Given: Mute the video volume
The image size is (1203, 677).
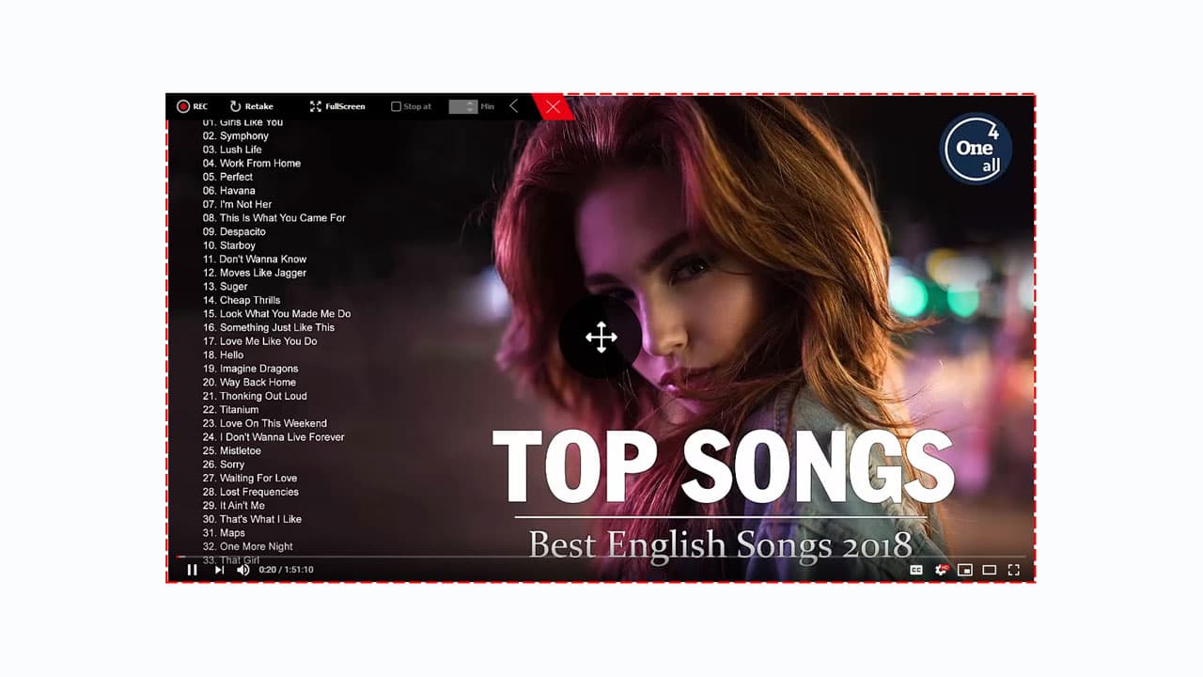Looking at the screenshot, I should coord(243,570).
